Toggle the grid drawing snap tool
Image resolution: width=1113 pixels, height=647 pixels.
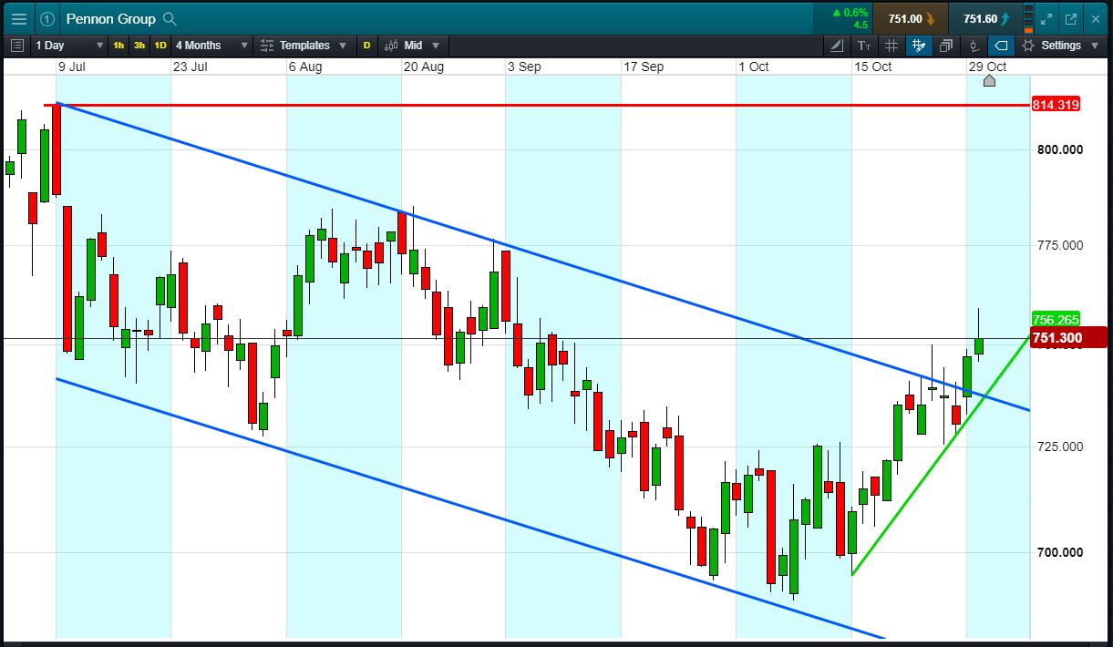click(919, 46)
